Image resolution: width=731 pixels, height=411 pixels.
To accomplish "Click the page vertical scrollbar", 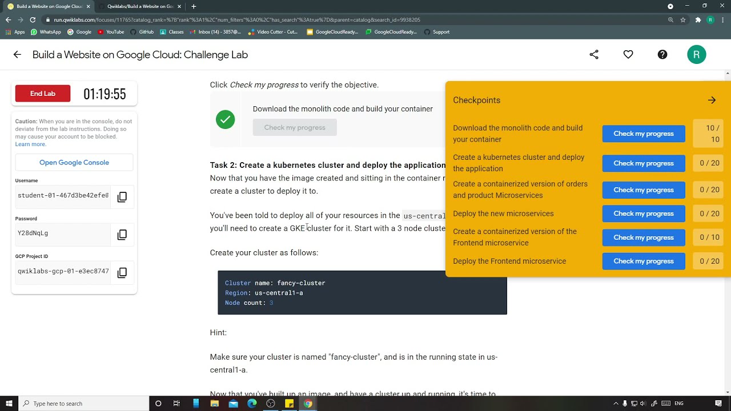I will pyautogui.click(x=728, y=233).
